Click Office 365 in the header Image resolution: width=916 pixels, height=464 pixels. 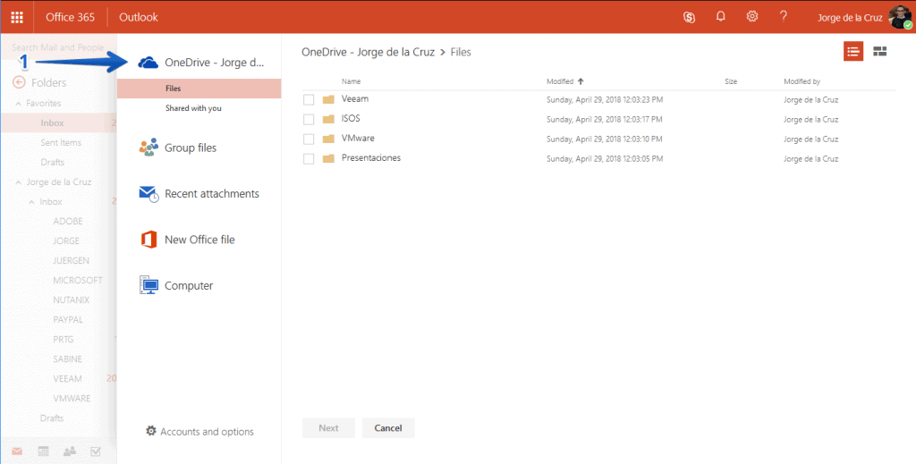click(70, 17)
